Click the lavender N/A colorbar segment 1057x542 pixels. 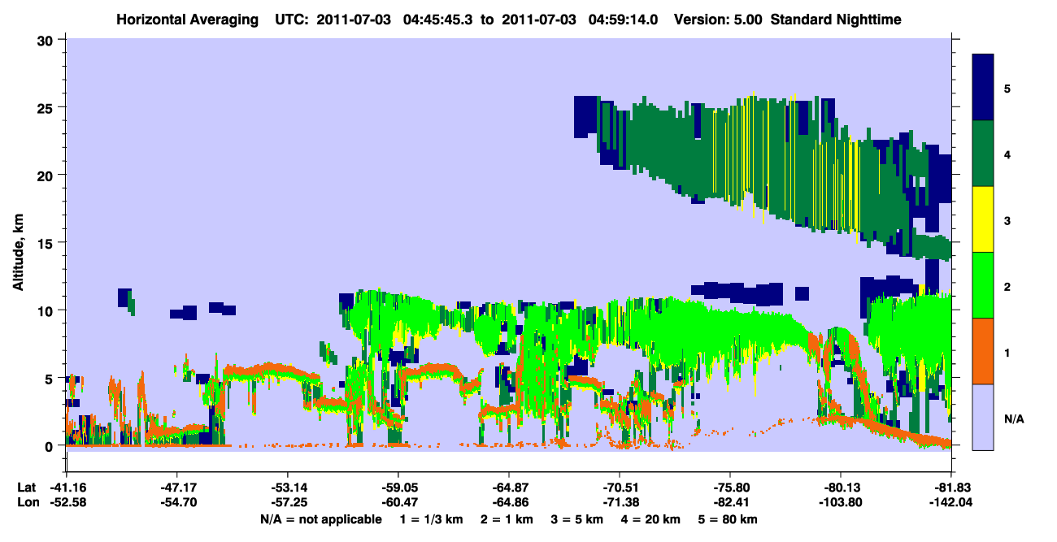(x=983, y=416)
